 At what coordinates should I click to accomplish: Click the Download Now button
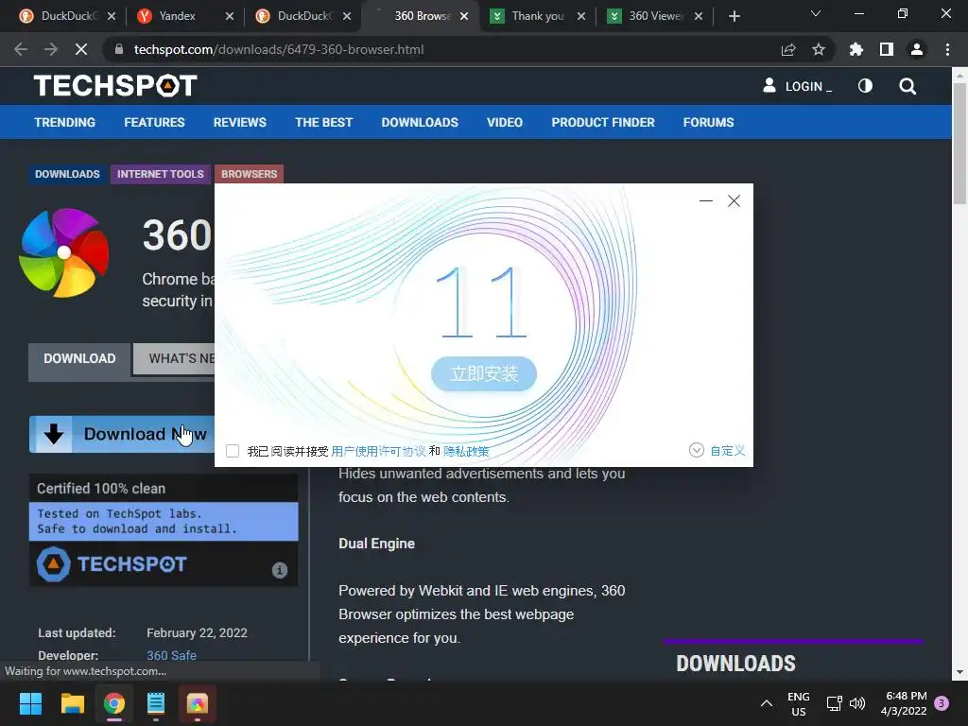coord(122,434)
